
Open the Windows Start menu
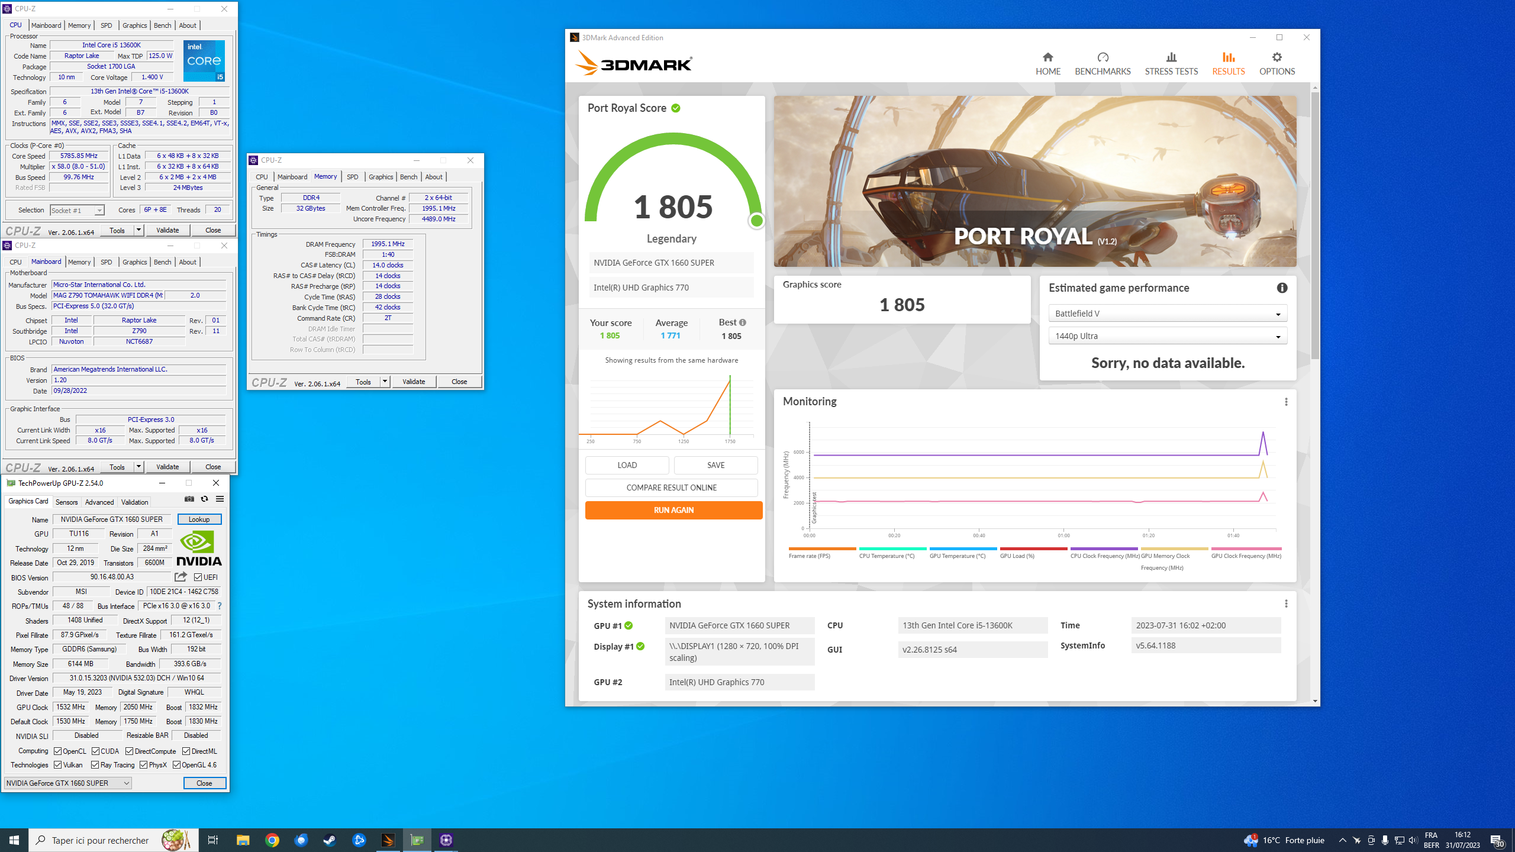(x=14, y=840)
